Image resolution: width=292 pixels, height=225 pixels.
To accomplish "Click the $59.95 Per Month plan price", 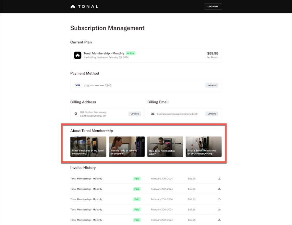I will 213,55.
